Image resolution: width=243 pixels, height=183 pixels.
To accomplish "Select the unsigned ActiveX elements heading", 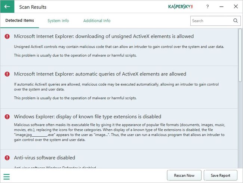I will (104, 37).
